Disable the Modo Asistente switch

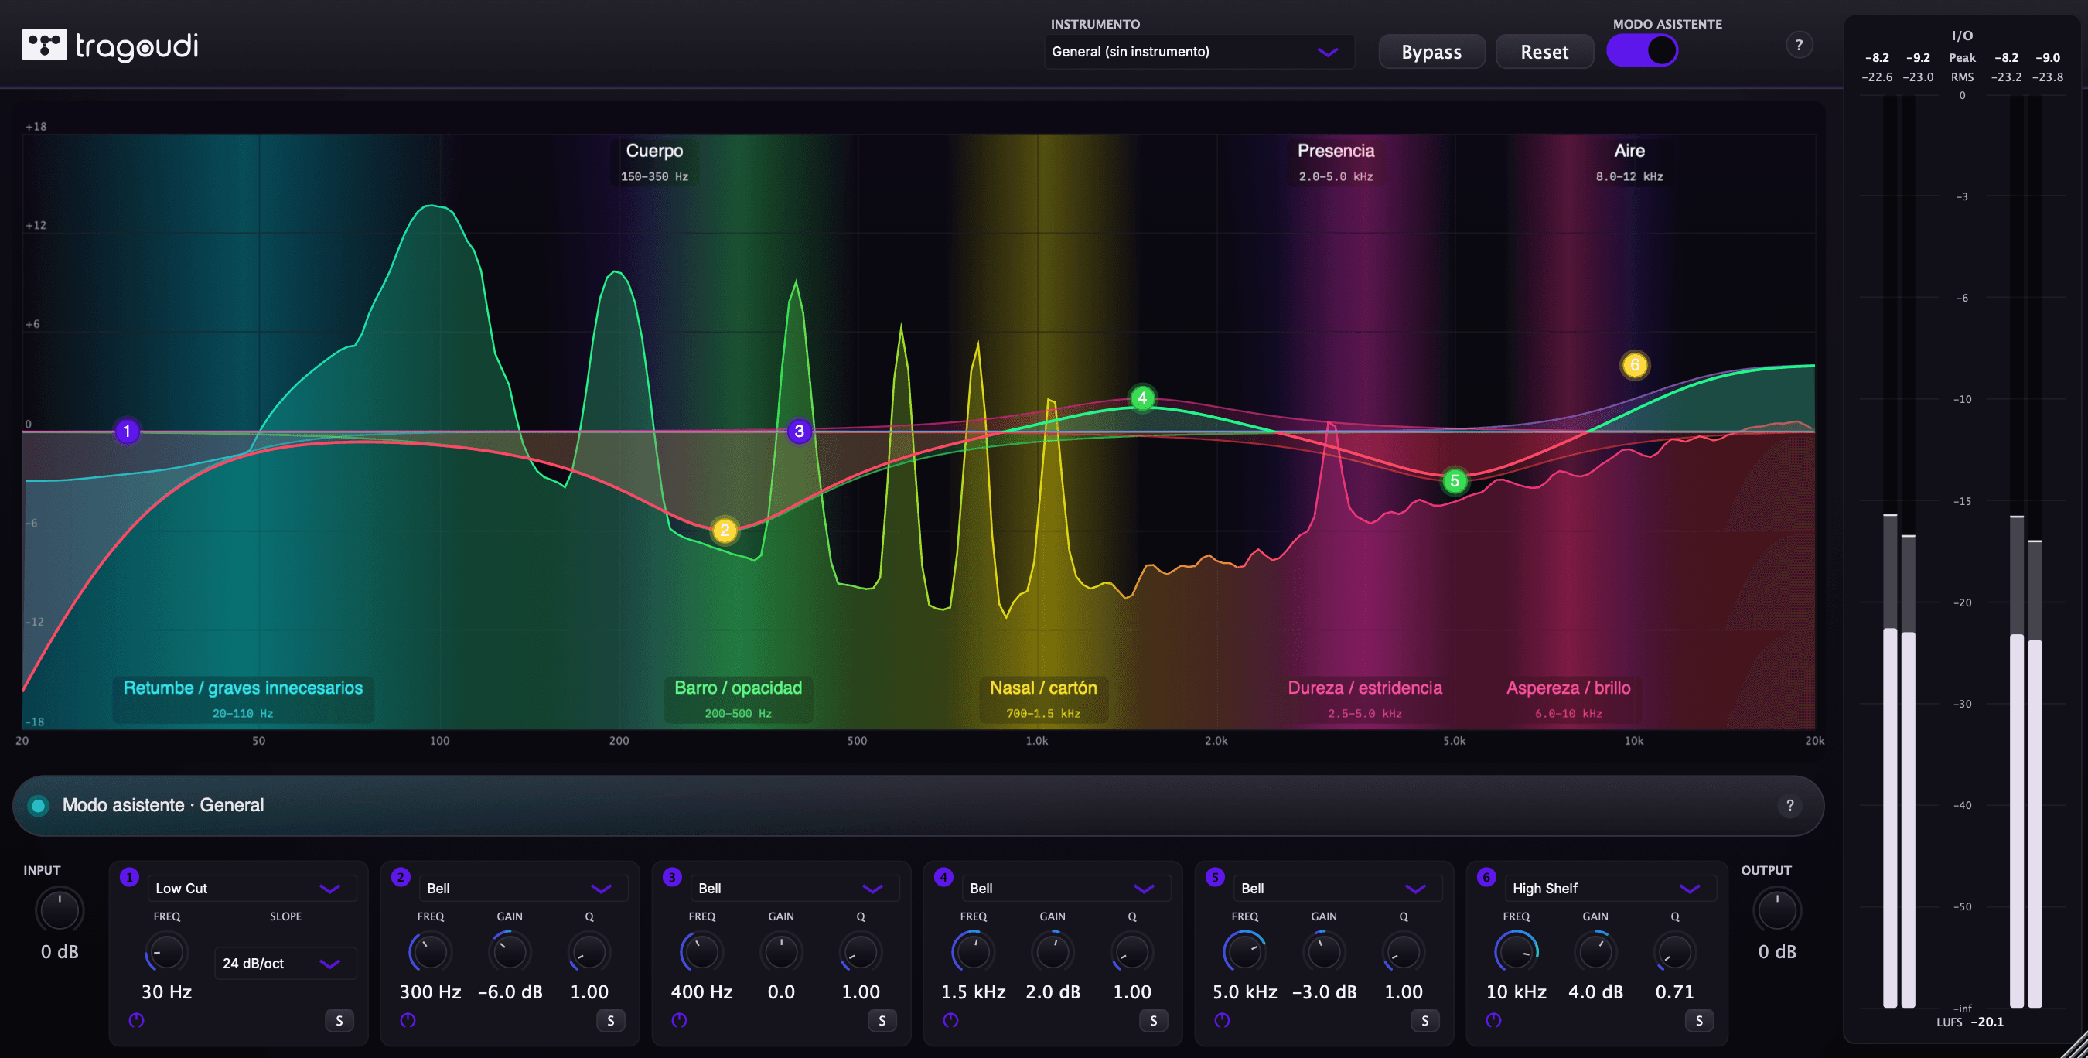(1643, 51)
